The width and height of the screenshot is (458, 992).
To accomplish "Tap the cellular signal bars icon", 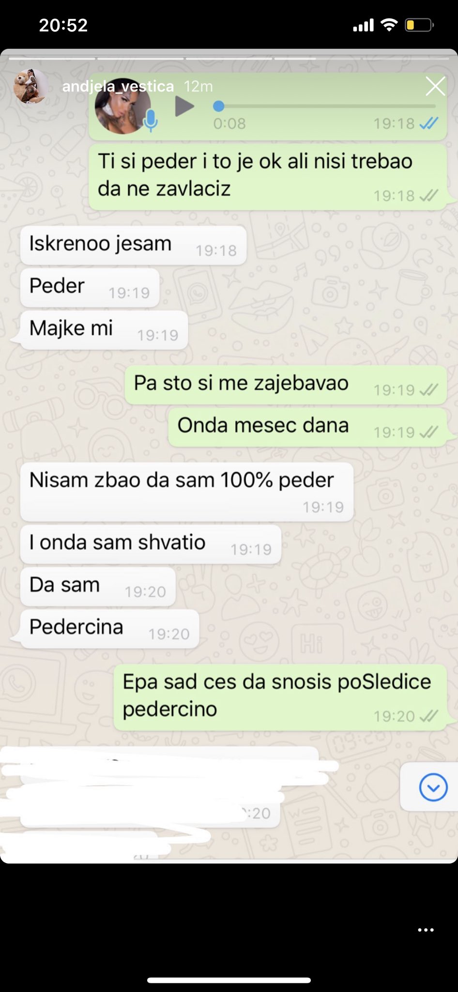I will click(363, 25).
